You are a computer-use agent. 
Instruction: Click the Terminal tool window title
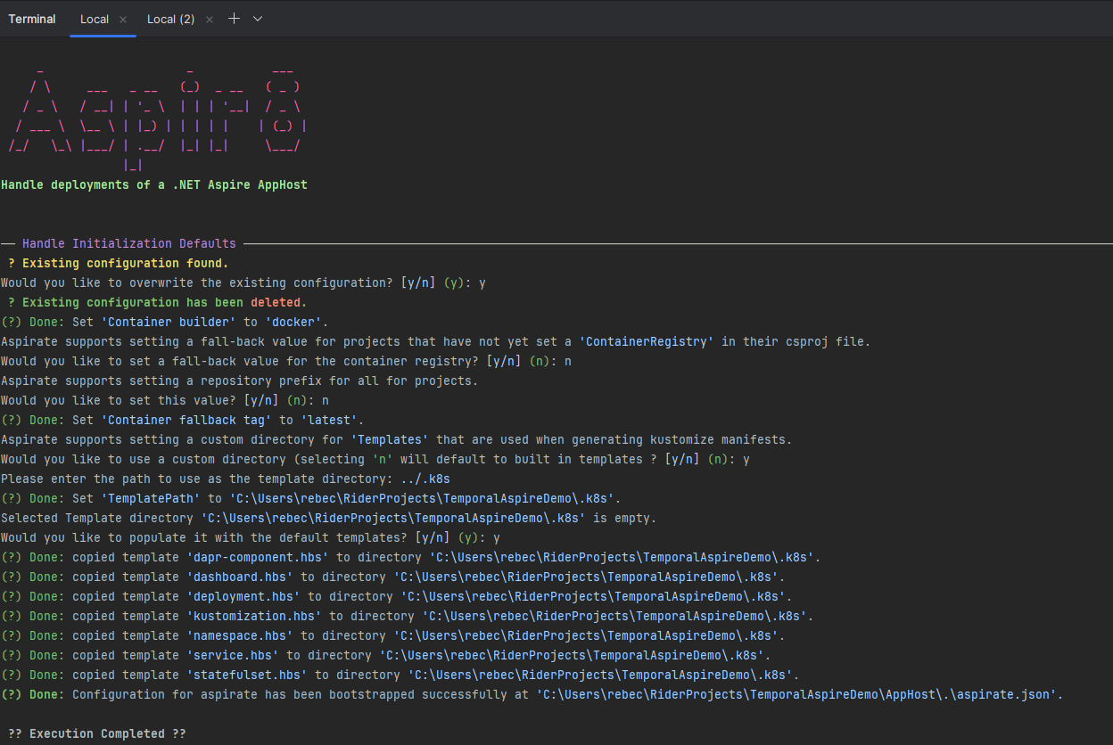tap(32, 19)
